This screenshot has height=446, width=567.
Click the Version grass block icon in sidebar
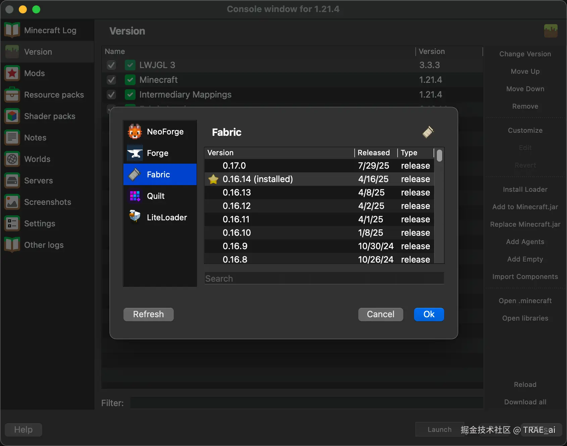[x=12, y=52]
